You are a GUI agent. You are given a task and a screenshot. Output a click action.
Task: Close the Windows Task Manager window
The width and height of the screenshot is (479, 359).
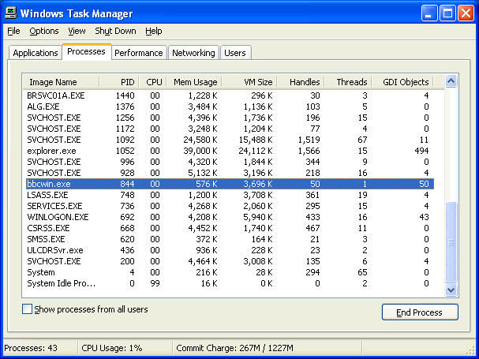465,13
